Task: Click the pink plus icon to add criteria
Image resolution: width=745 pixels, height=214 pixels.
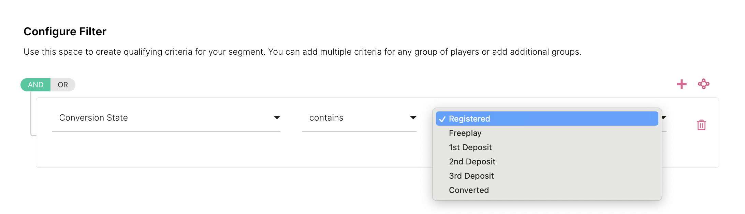Action: [x=682, y=84]
